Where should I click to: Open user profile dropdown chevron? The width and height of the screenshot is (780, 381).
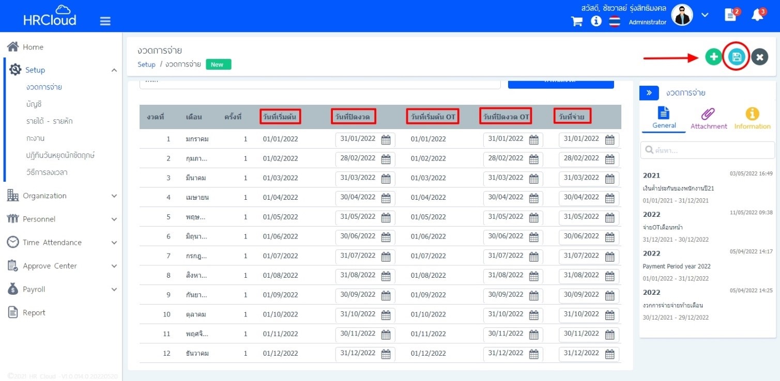tap(705, 15)
